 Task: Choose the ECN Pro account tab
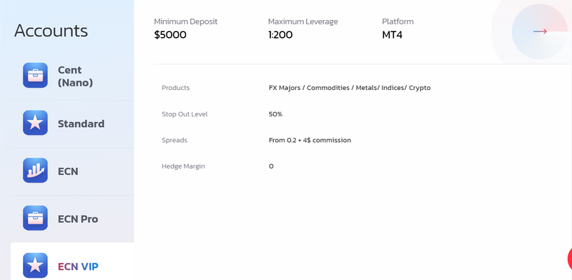click(72, 219)
